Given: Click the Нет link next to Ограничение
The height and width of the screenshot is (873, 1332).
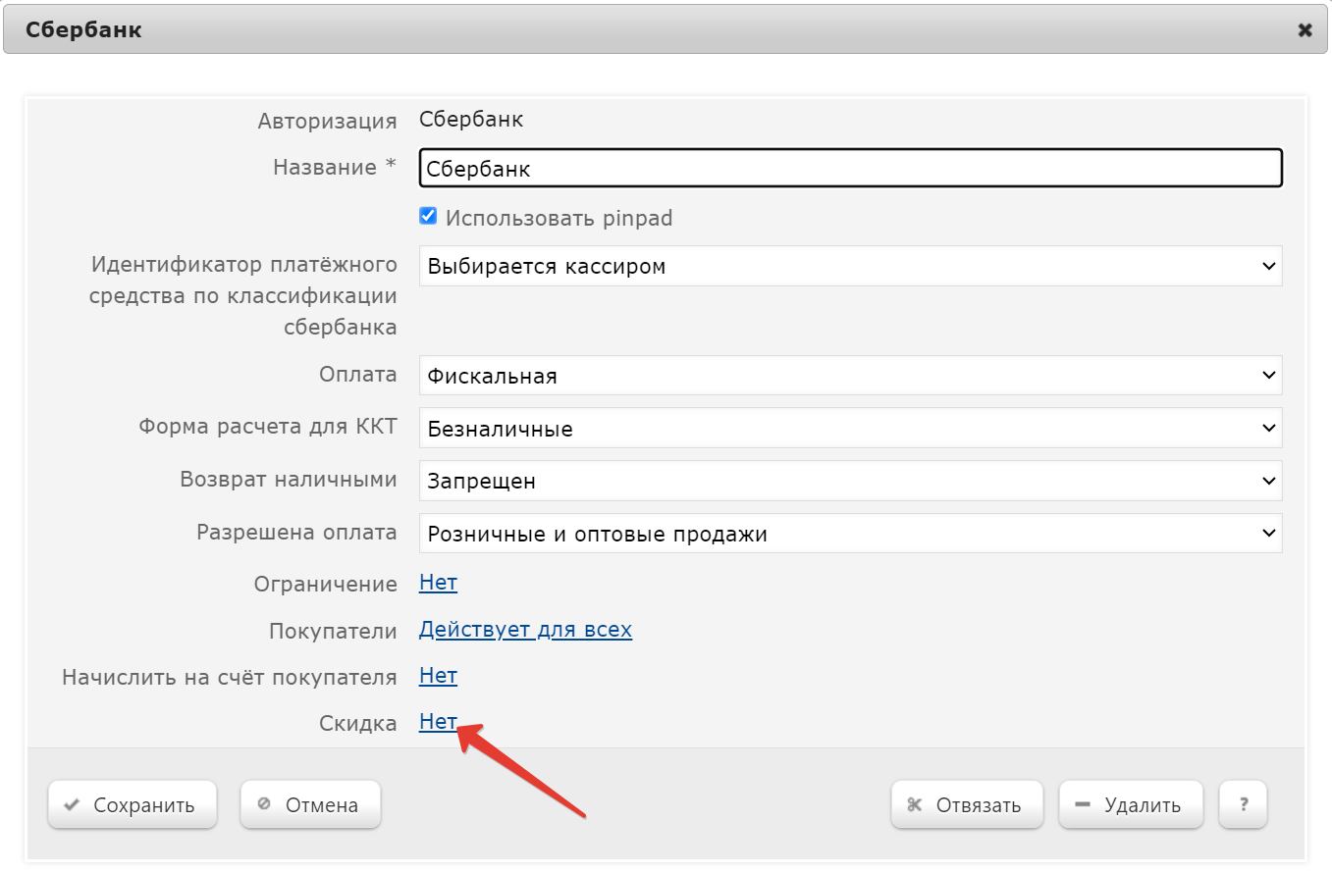Looking at the screenshot, I should [x=438, y=583].
